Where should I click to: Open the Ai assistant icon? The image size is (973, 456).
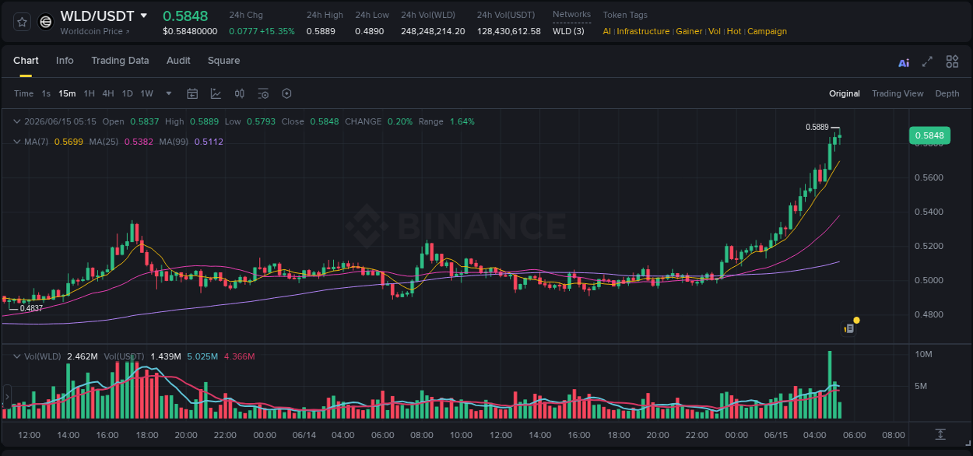(x=904, y=62)
